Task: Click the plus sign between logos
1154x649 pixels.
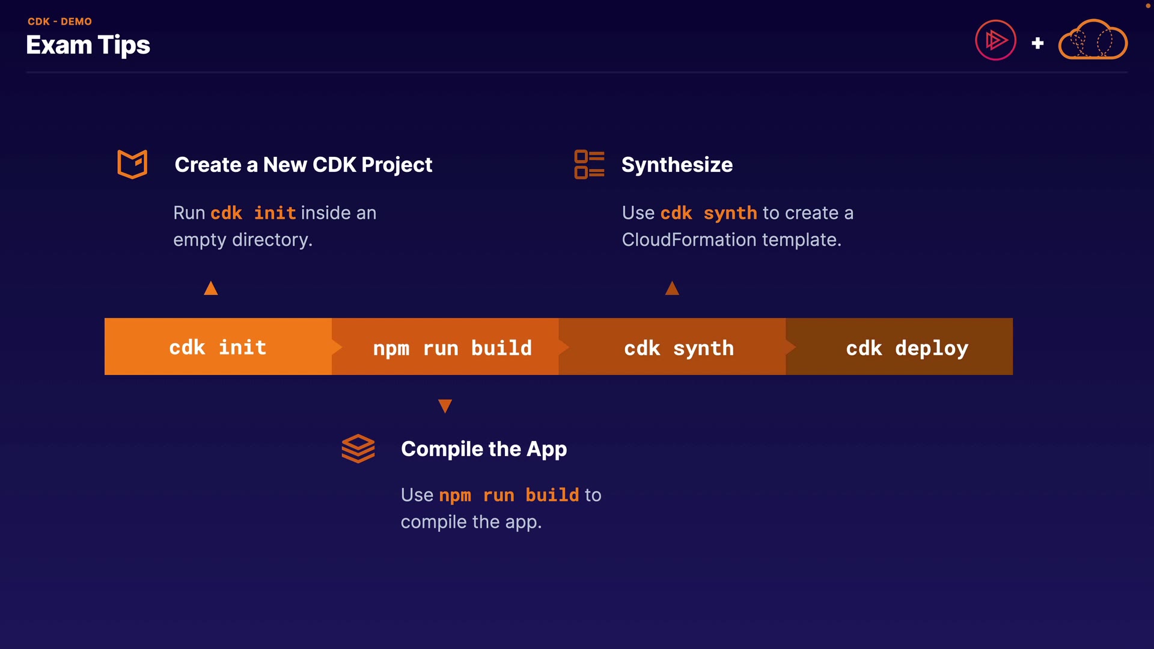Action: (x=1037, y=43)
